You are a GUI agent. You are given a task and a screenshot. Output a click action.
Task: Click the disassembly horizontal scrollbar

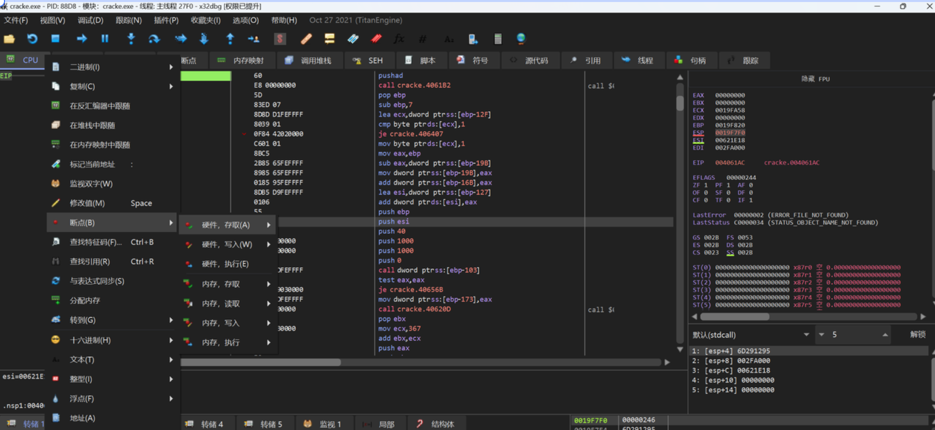click(x=425, y=362)
